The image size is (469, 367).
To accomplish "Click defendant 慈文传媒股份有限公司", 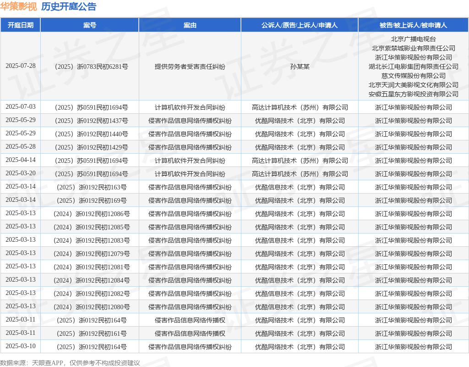I will point(414,76).
